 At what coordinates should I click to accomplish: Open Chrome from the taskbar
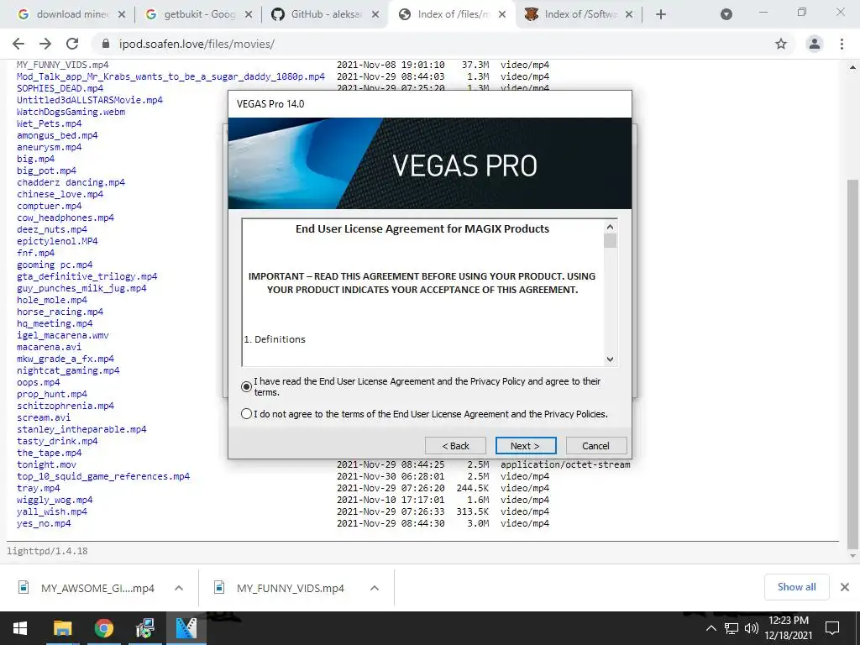coord(103,628)
